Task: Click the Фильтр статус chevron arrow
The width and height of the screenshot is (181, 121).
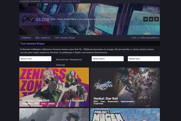Action: pyautogui.click(x=49, y=59)
